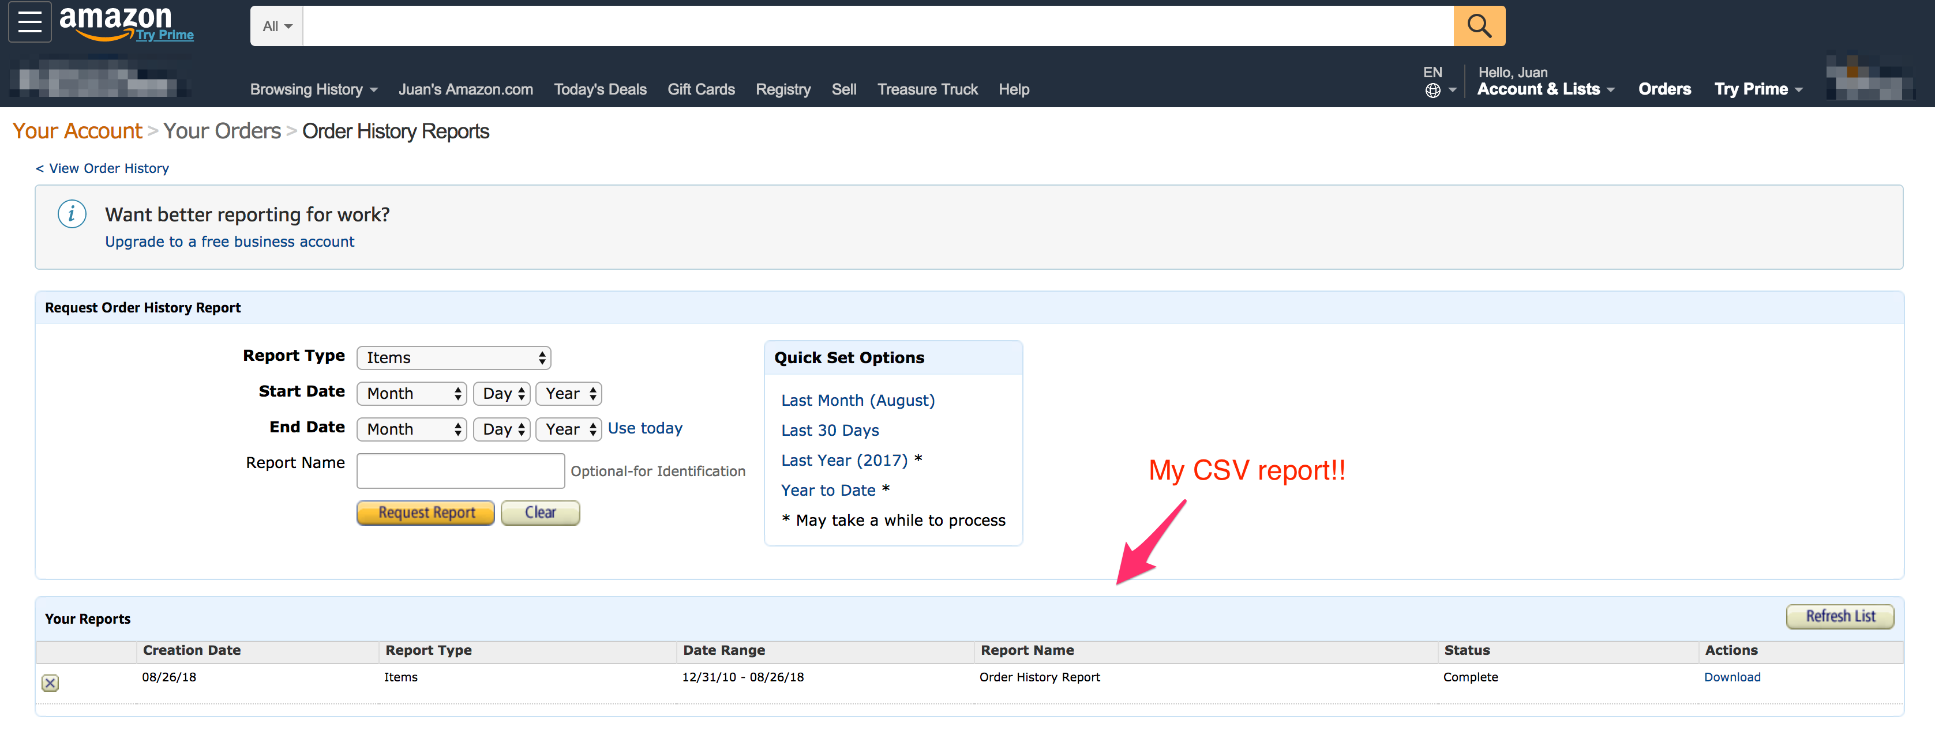Image resolution: width=1935 pixels, height=754 pixels.
Task: Expand the Try Prime dropdown in navbar
Action: coord(1758,89)
